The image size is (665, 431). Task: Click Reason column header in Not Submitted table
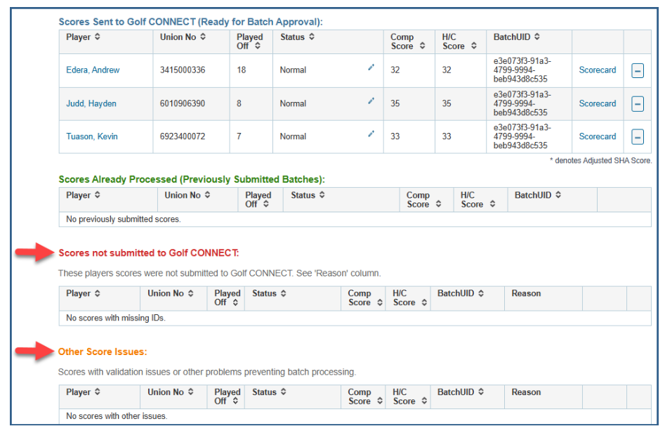point(527,293)
